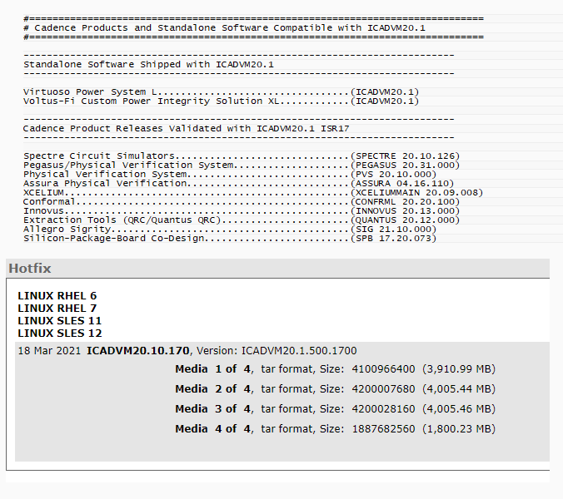Image resolution: width=563 pixels, height=499 pixels.
Task: Select the LINUX SLES 12 platform entry
Action: click(x=60, y=333)
